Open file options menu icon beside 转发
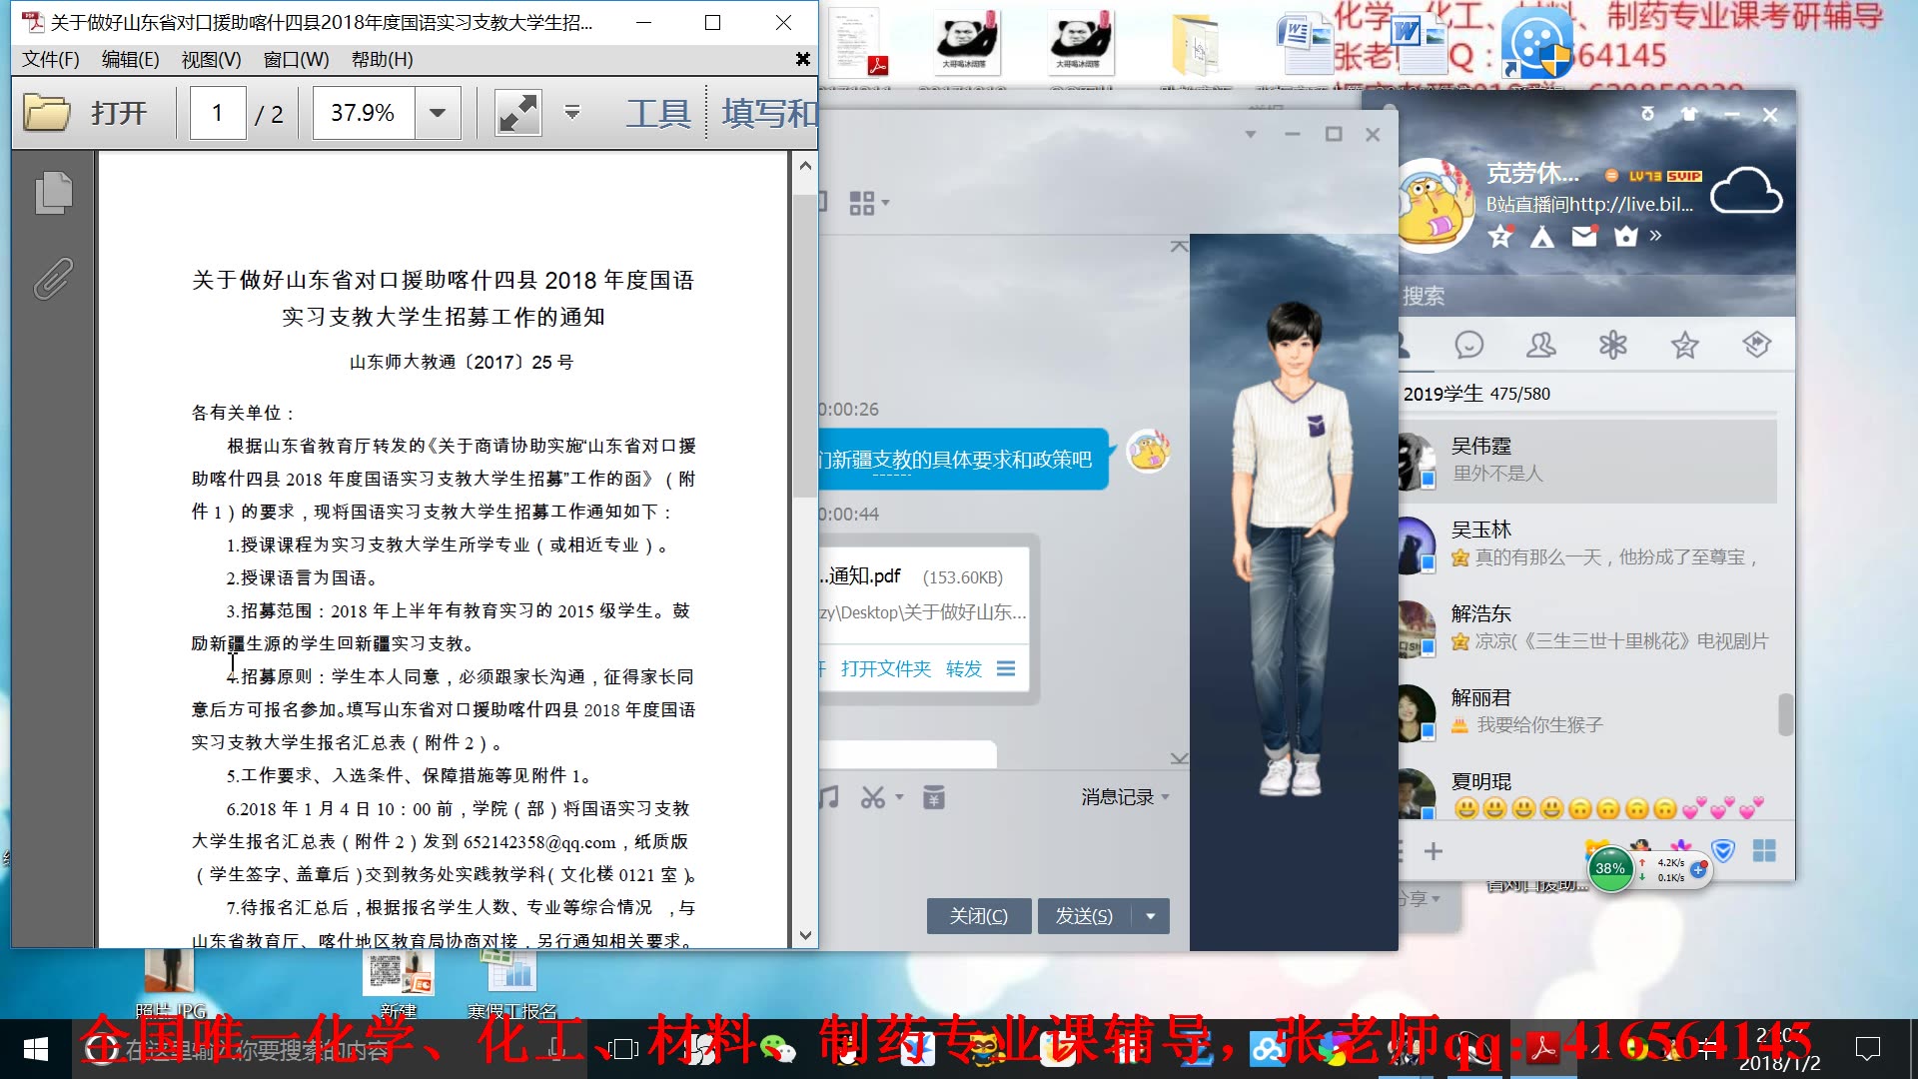Viewport: 1918px width, 1079px height. tap(1006, 668)
